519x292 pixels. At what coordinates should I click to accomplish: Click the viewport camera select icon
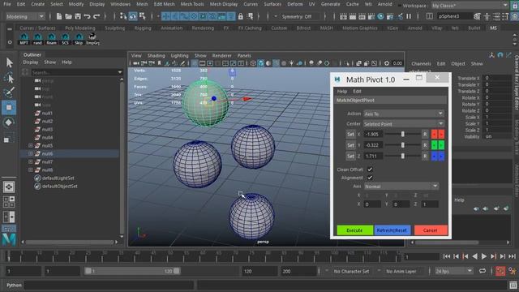(135, 63)
